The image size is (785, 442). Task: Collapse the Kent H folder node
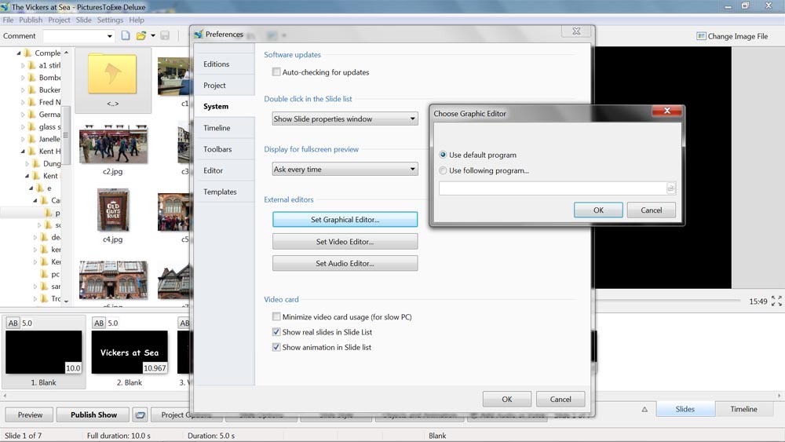click(x=23, y=152)
